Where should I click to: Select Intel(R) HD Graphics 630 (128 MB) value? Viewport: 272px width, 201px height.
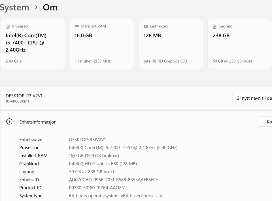click(103, 164)
